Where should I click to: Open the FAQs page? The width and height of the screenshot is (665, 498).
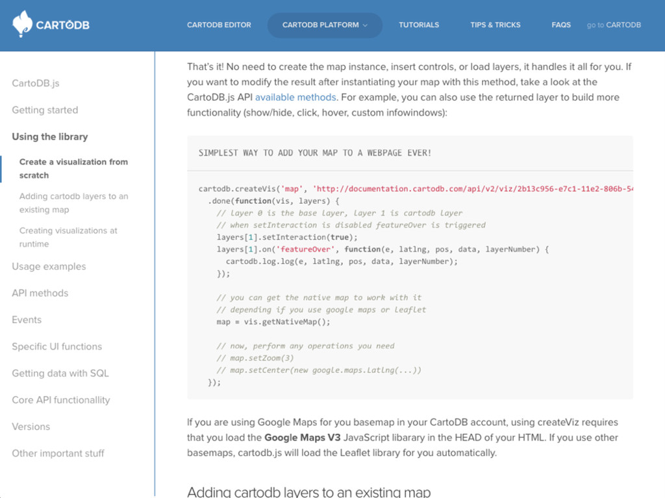(x=561, y=25)
